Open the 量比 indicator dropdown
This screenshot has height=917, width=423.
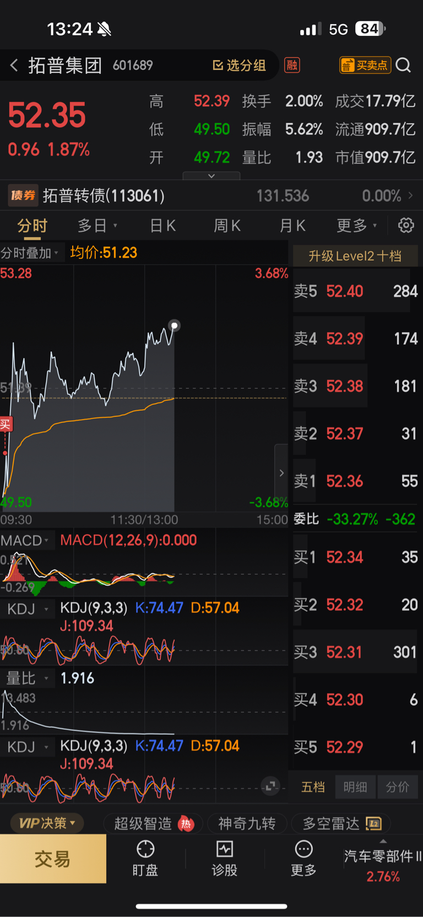tap(28, 678)
